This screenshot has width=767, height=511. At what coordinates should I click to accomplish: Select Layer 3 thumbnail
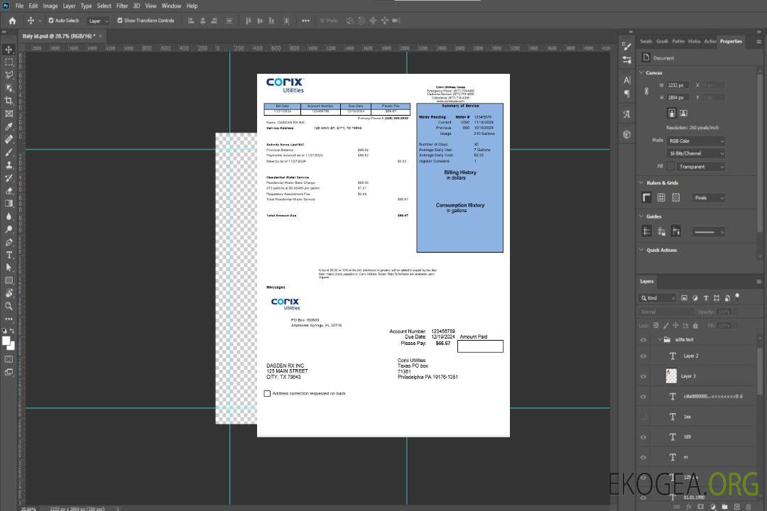[x=671, y=375]
